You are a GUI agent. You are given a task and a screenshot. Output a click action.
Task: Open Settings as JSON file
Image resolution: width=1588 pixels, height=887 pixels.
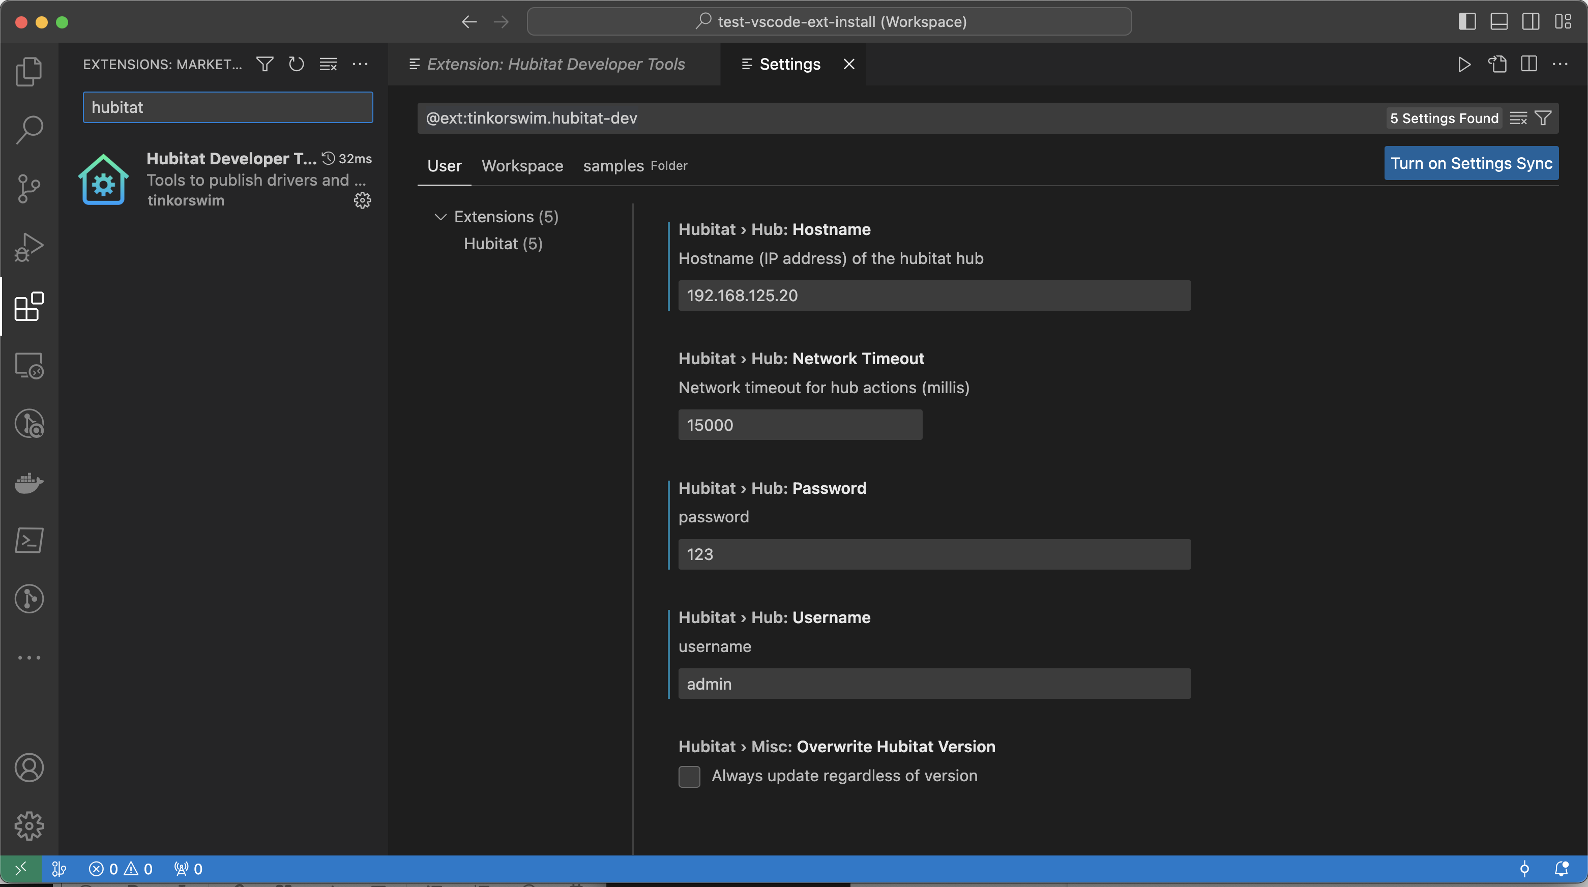coord(1497,64)
